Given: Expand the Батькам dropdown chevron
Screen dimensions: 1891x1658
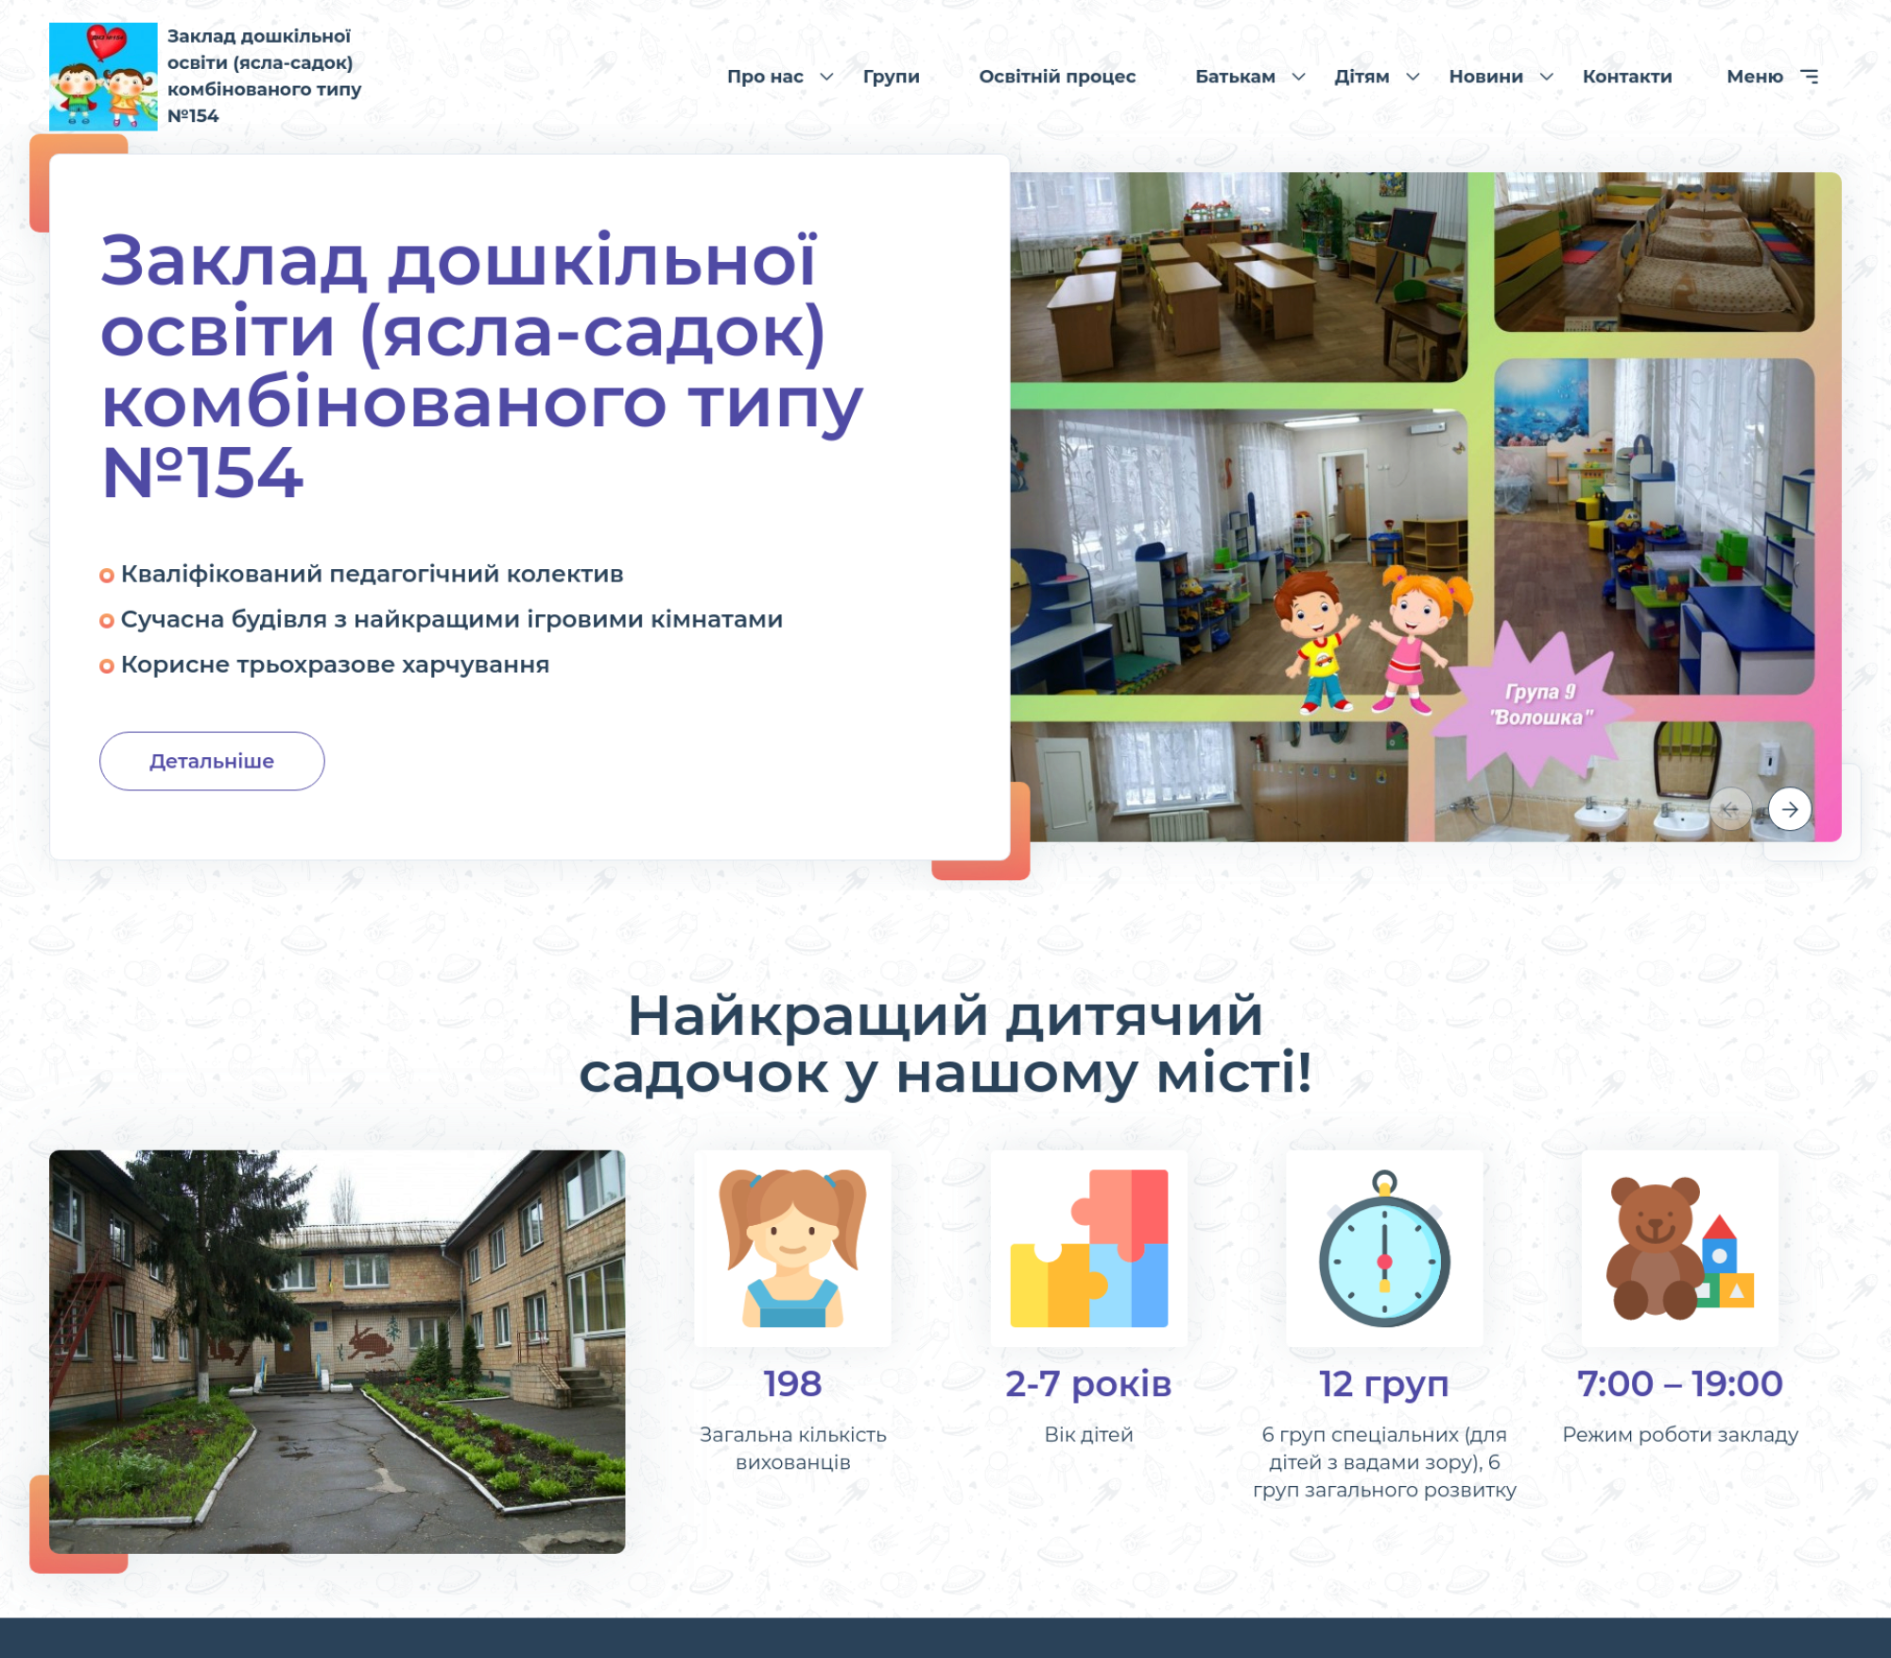Looking at the screenshot, I should pyautogui.click(x=1299, y=77).
